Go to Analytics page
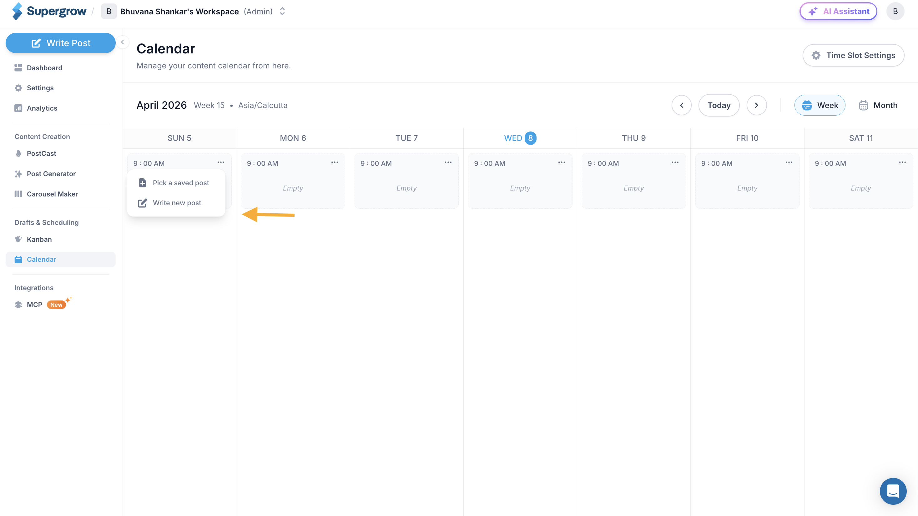 (61, 108)
